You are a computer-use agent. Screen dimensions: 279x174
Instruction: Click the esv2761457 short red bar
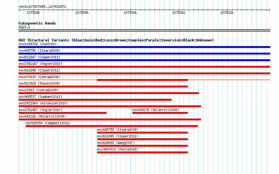[x=62, y=113]
